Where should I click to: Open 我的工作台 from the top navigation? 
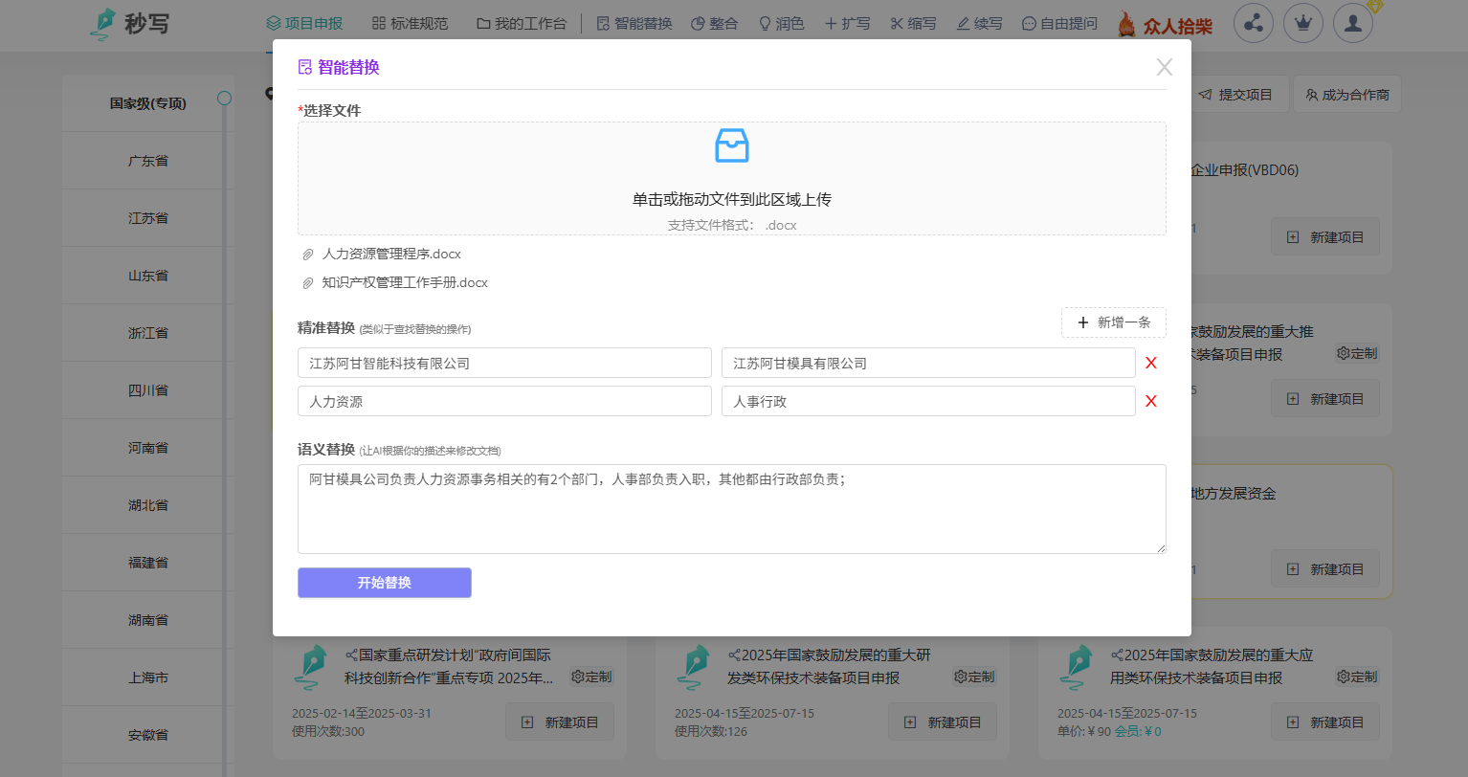(522, 23)
